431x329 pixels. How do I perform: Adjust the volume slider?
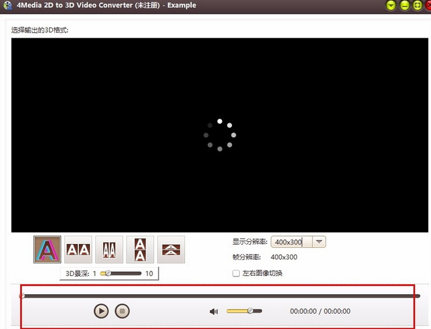[244, 311]
